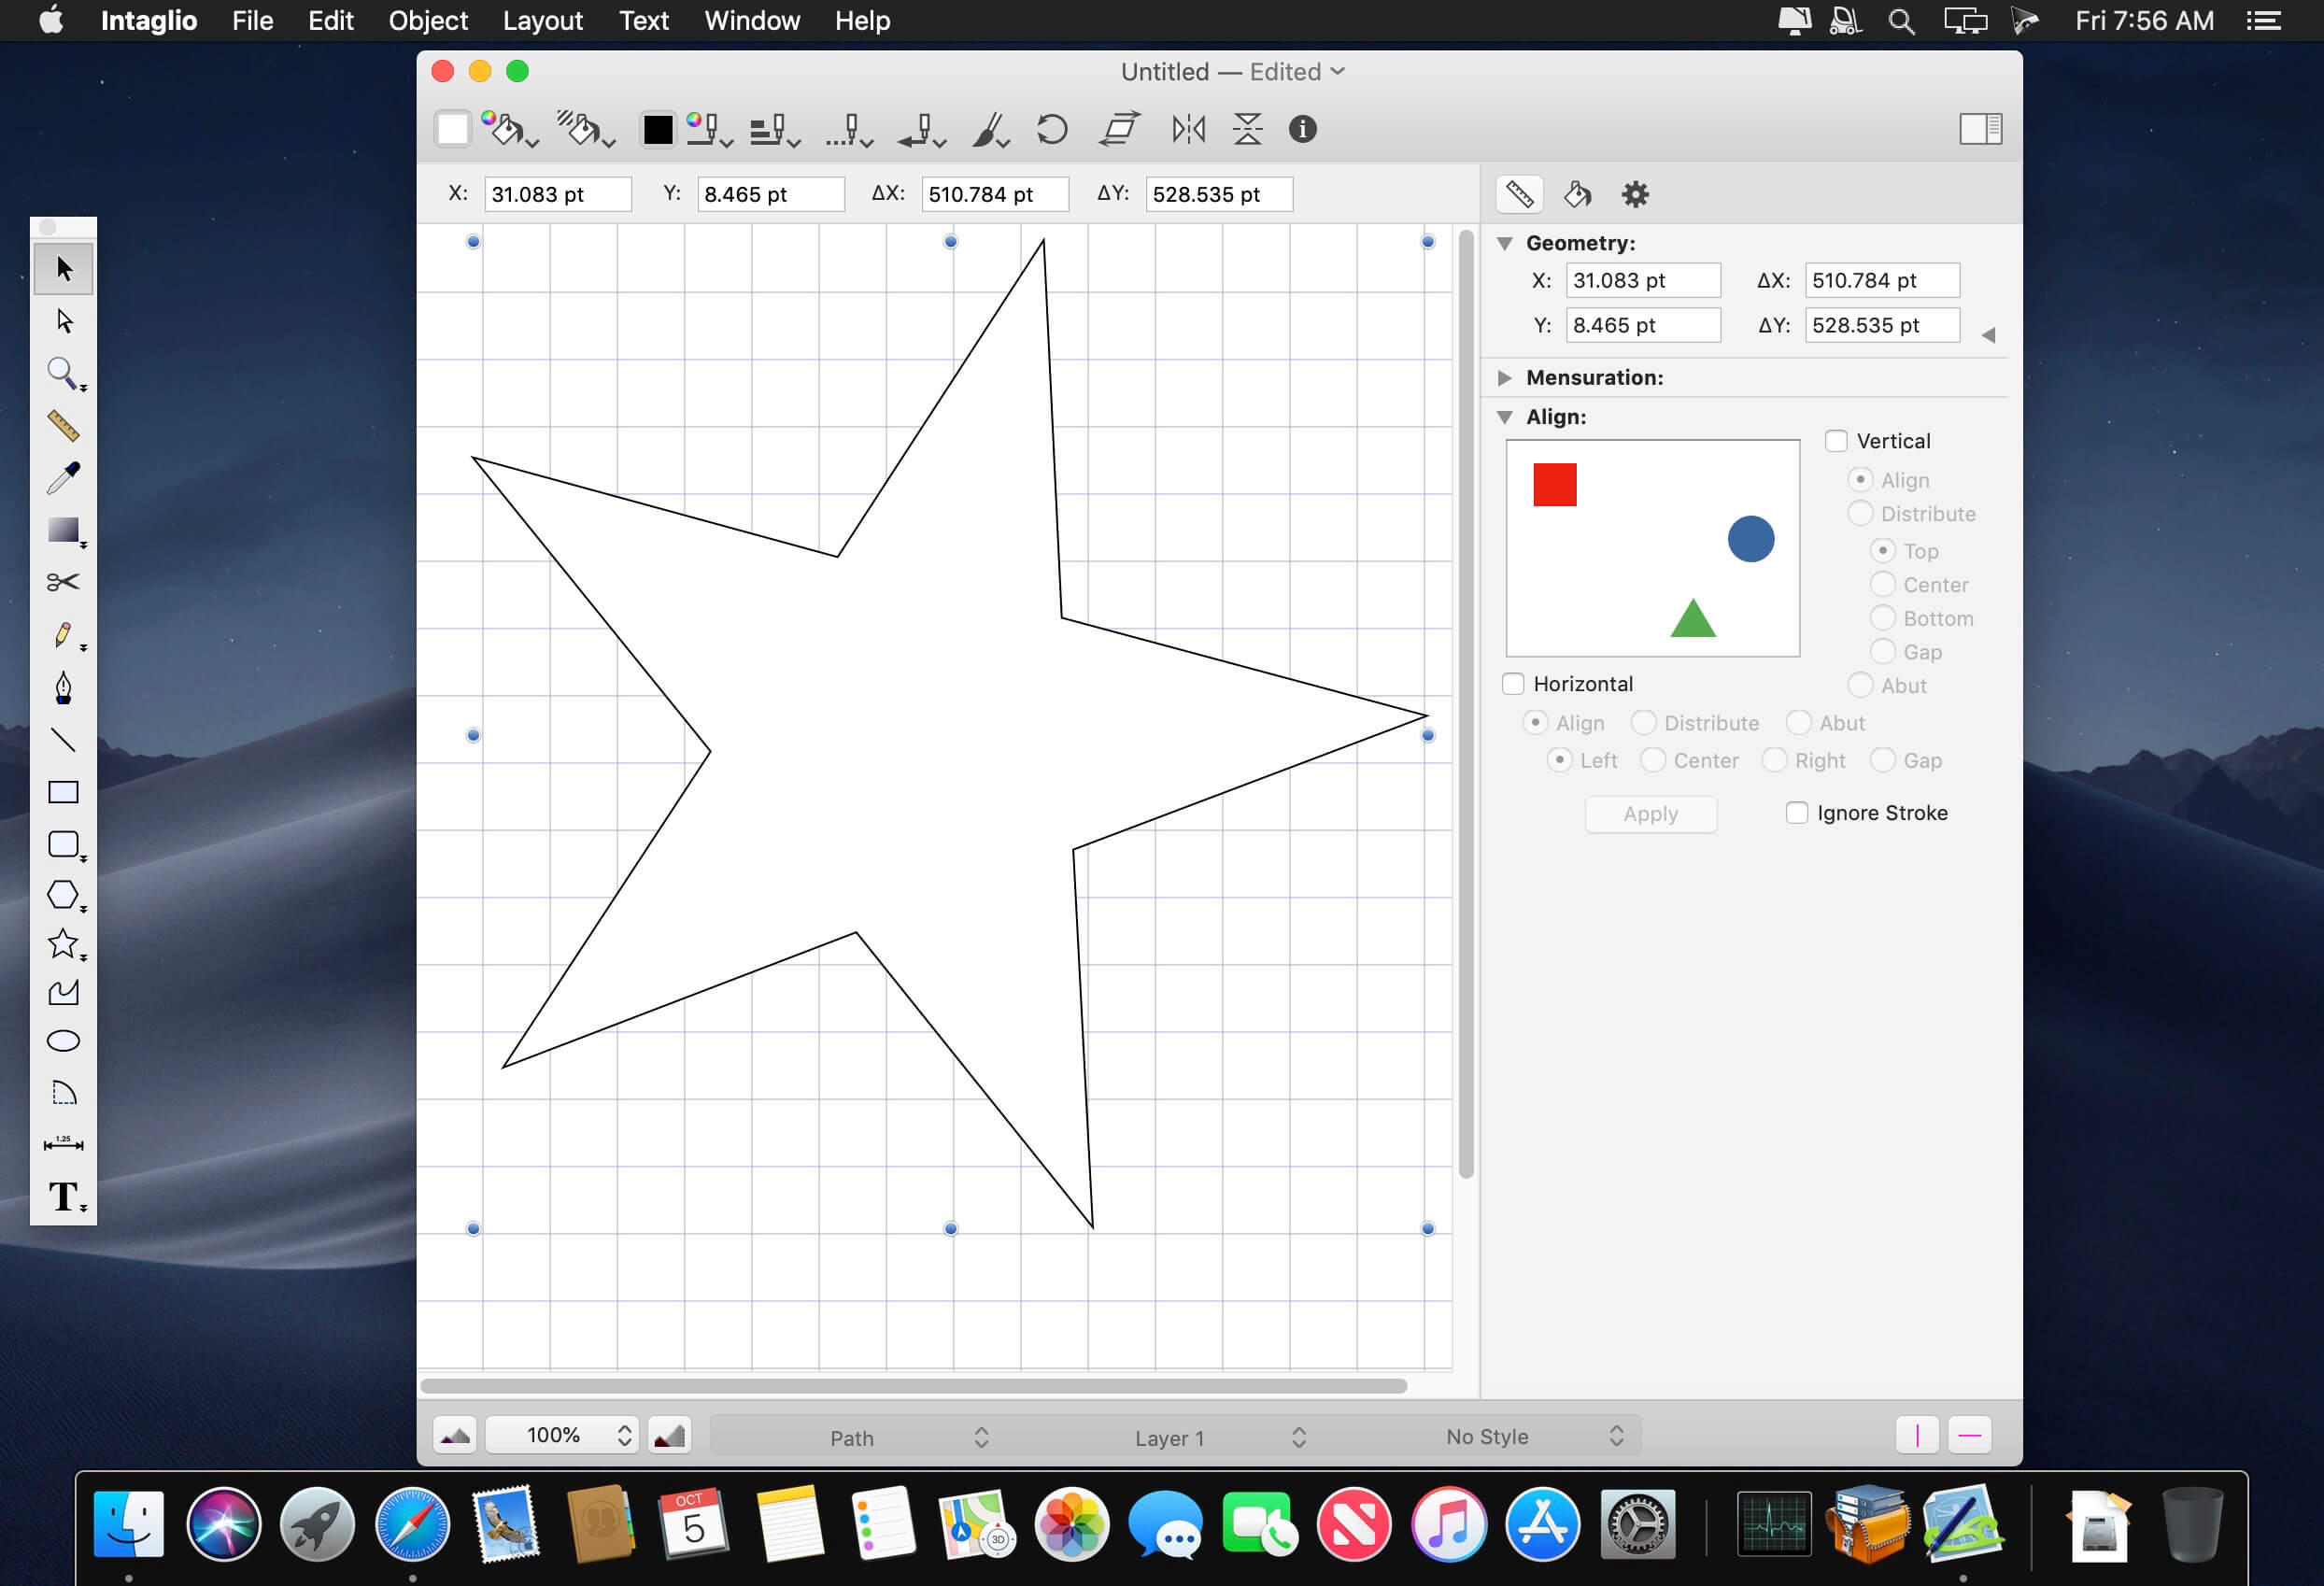Pick the ruler measure tool

point(64,426)
